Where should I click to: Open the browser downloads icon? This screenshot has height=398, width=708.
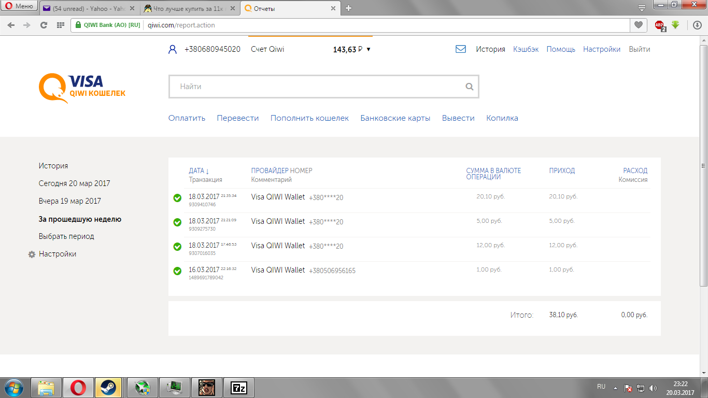click(698, 25)
